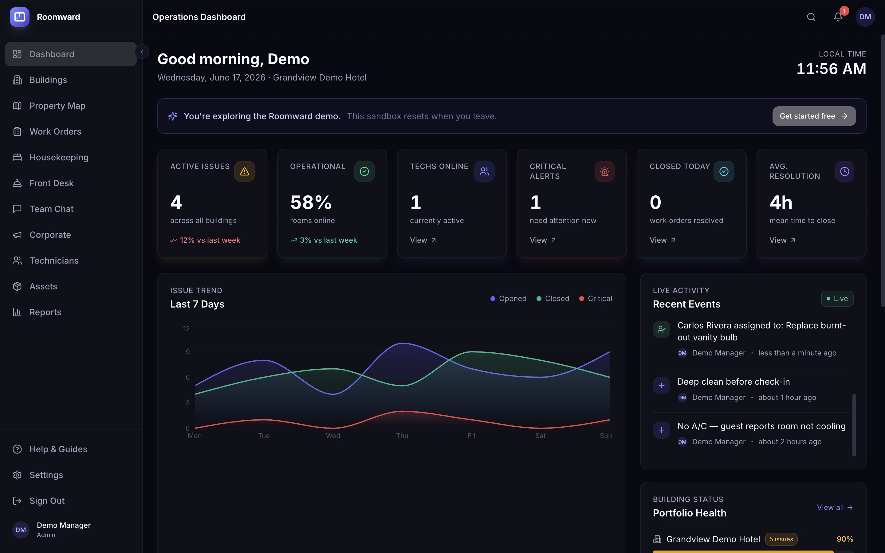Click the Corporate megaphone icon
Image resolution: width=885 pixels, height=553 pixels.
pos(17,235)
